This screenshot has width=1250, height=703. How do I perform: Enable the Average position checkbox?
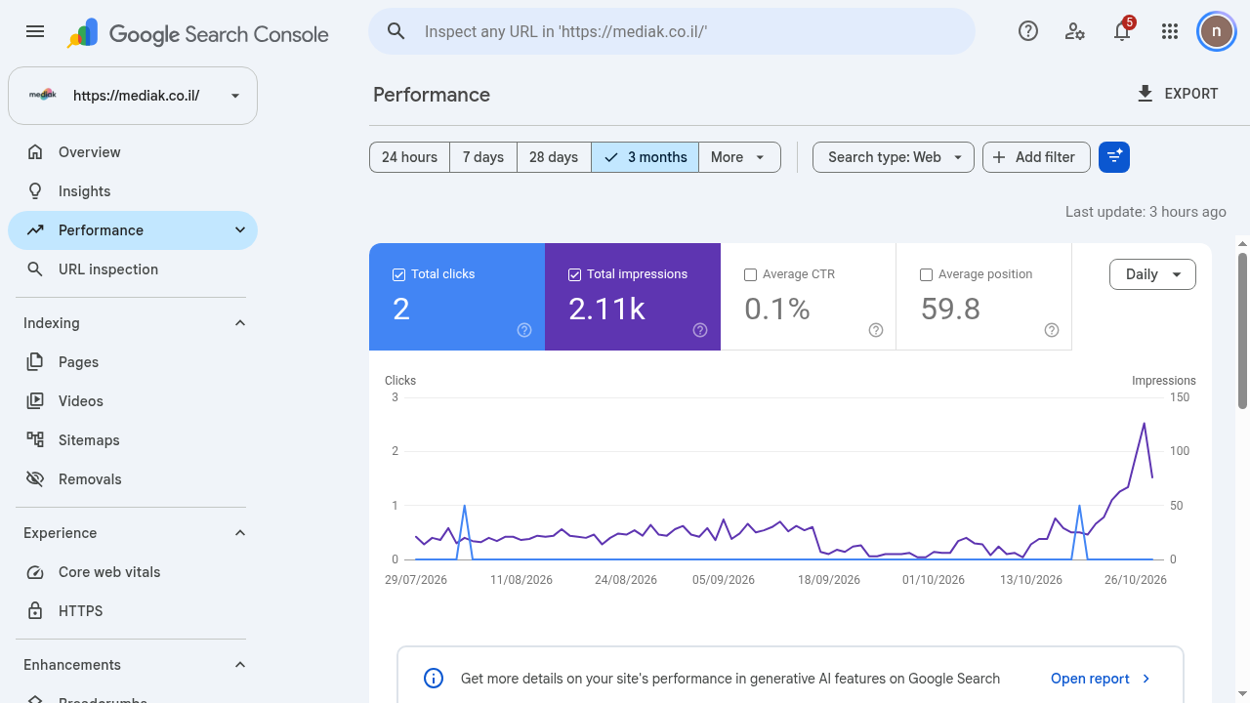(926, 274)
